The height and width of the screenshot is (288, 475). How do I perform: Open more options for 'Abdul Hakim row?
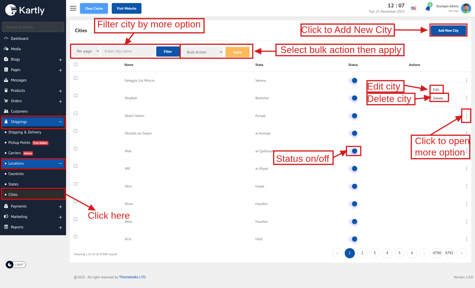point(466,116)
